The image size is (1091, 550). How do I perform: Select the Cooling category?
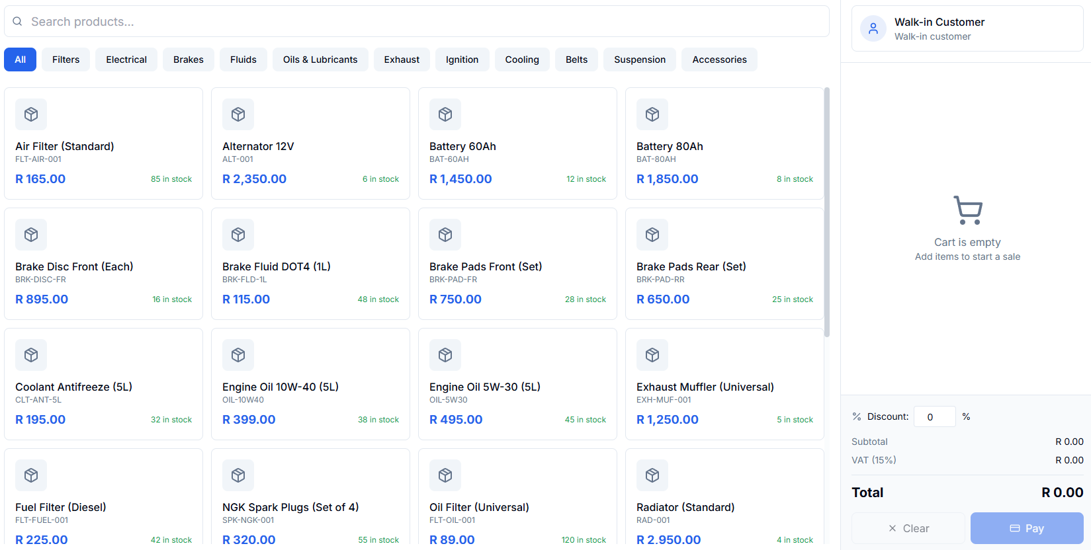click(x=522, y=59)
